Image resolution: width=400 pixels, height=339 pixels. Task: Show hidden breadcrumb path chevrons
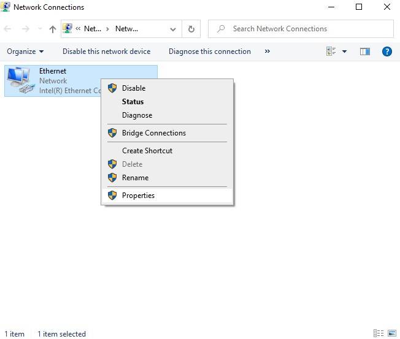[78, 29]
